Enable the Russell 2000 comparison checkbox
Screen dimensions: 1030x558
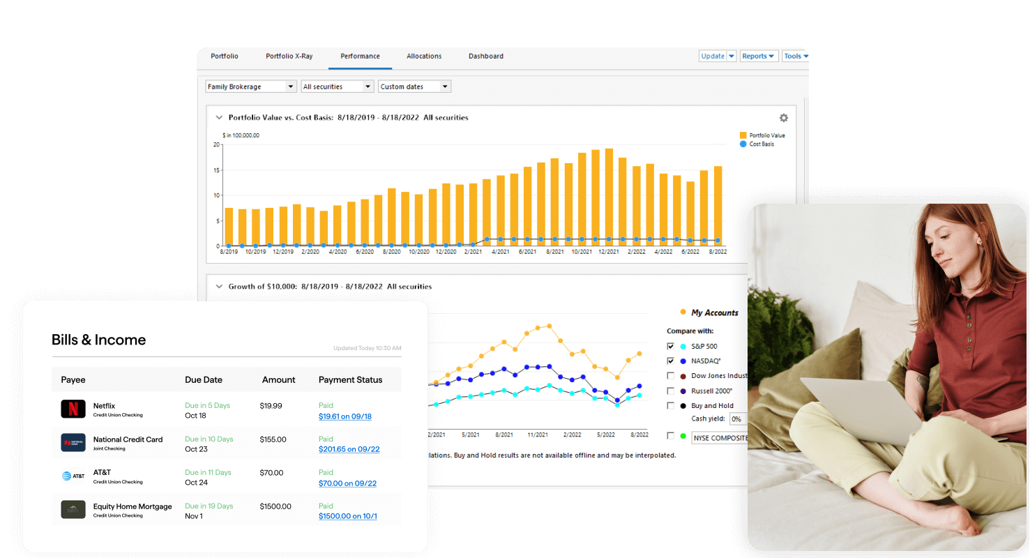point(671,391)
